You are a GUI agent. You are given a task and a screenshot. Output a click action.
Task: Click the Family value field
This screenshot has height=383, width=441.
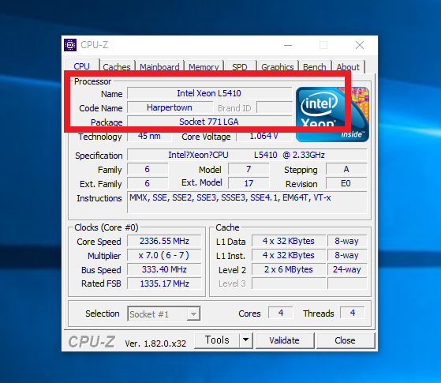[x=148, y=169]
